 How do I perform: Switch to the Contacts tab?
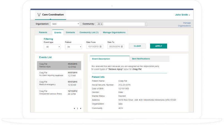(70, 32)
